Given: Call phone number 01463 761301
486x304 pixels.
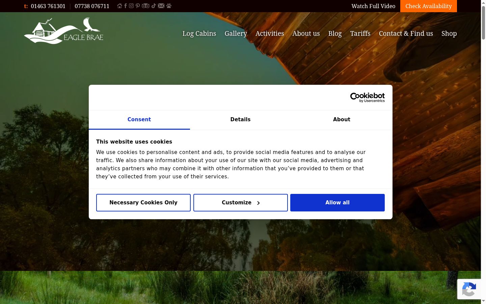Looking at the screenshot, I should coord(48,6).
